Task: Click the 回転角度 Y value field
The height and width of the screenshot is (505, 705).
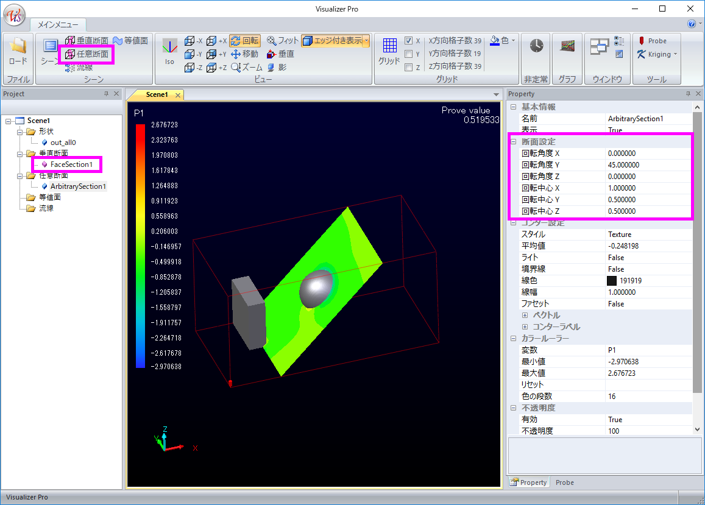Action: click(x=649, y=165)
